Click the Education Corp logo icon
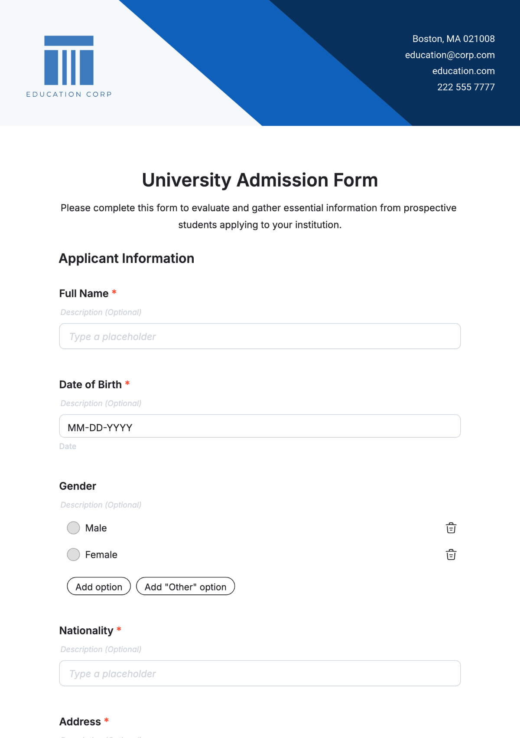Viewport: 520px width, 738px height. click(x=69, y=60)
